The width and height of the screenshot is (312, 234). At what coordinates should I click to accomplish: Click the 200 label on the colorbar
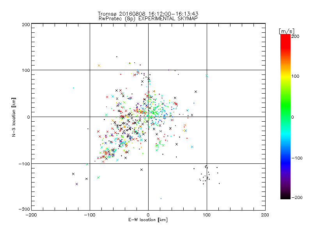pyautogui.click(x=295, y=36)
